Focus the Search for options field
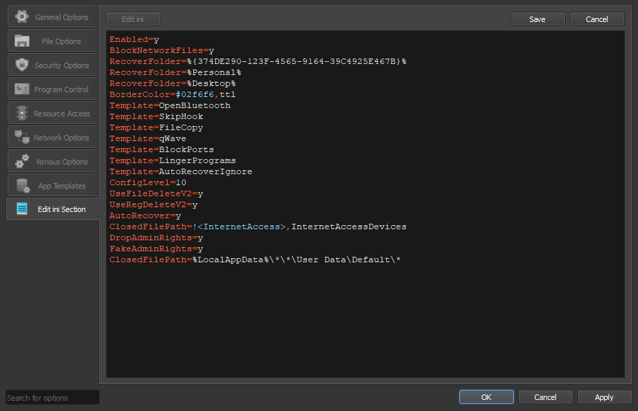 (52, 397)
